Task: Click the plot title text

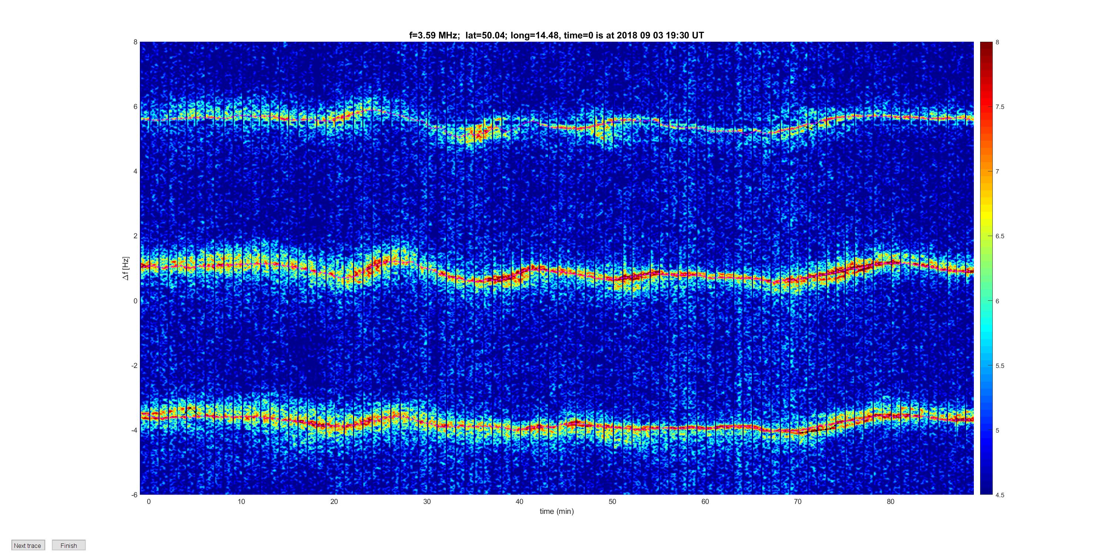Action: (x=556, y=35)
